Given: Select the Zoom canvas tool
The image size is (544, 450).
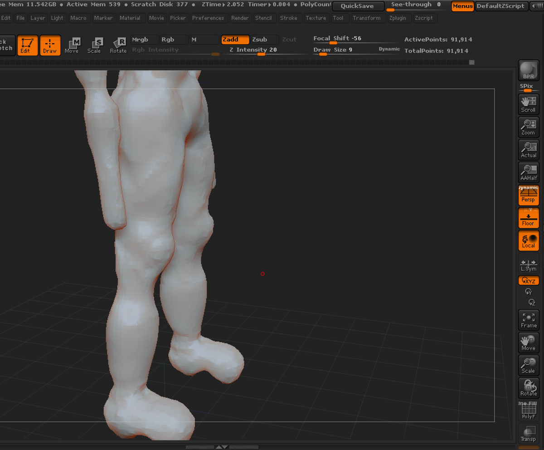Looking at the screenshot, I should coord(528,127).
